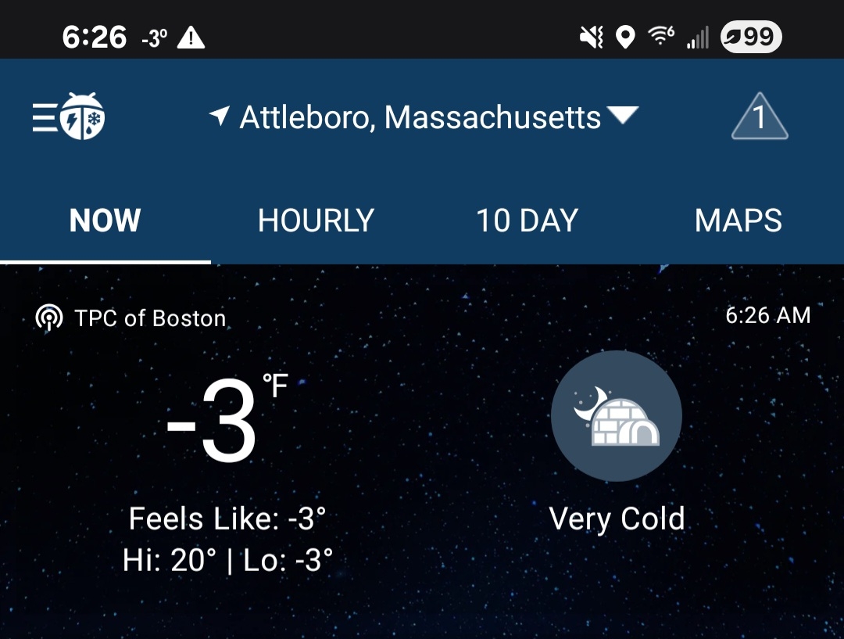Tap the Hi 20° Lo -3° text
This screenshot has width=844, height=639.
pos(227,560)
